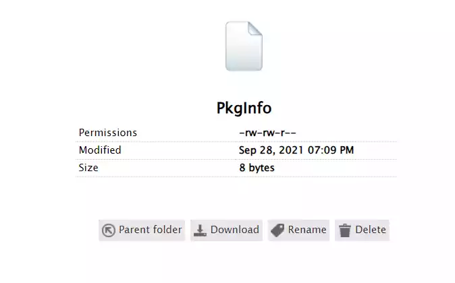Hit the Delete text label
The width and height of the screenshot is (455, 283).
[x=371, y=230]
